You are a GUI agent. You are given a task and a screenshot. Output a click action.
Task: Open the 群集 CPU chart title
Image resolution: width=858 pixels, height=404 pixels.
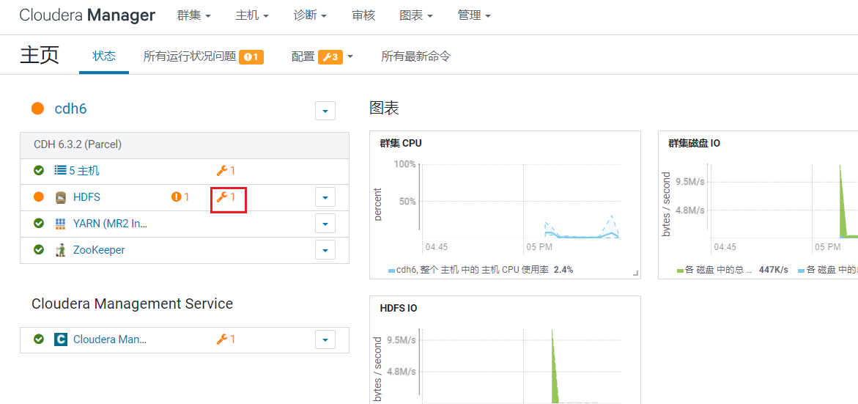[x=401, y=144]
